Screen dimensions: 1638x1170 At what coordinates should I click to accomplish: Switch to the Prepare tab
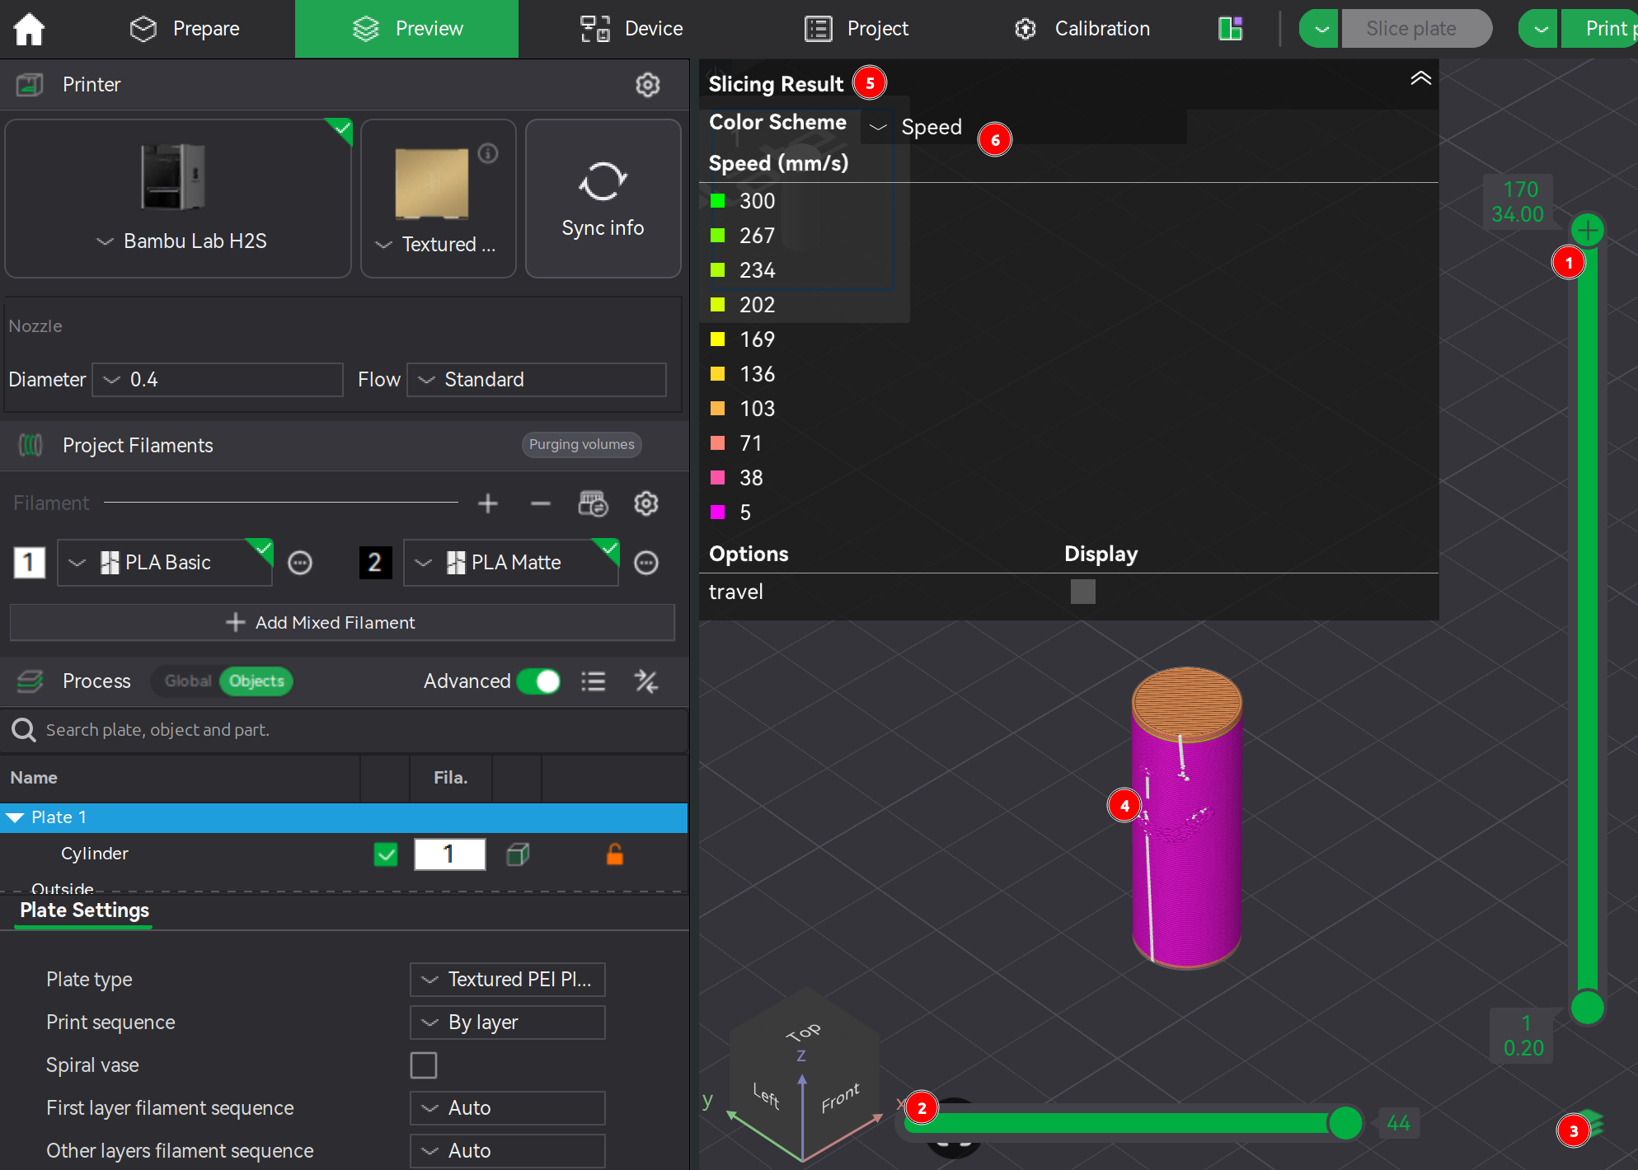[185, 29]
